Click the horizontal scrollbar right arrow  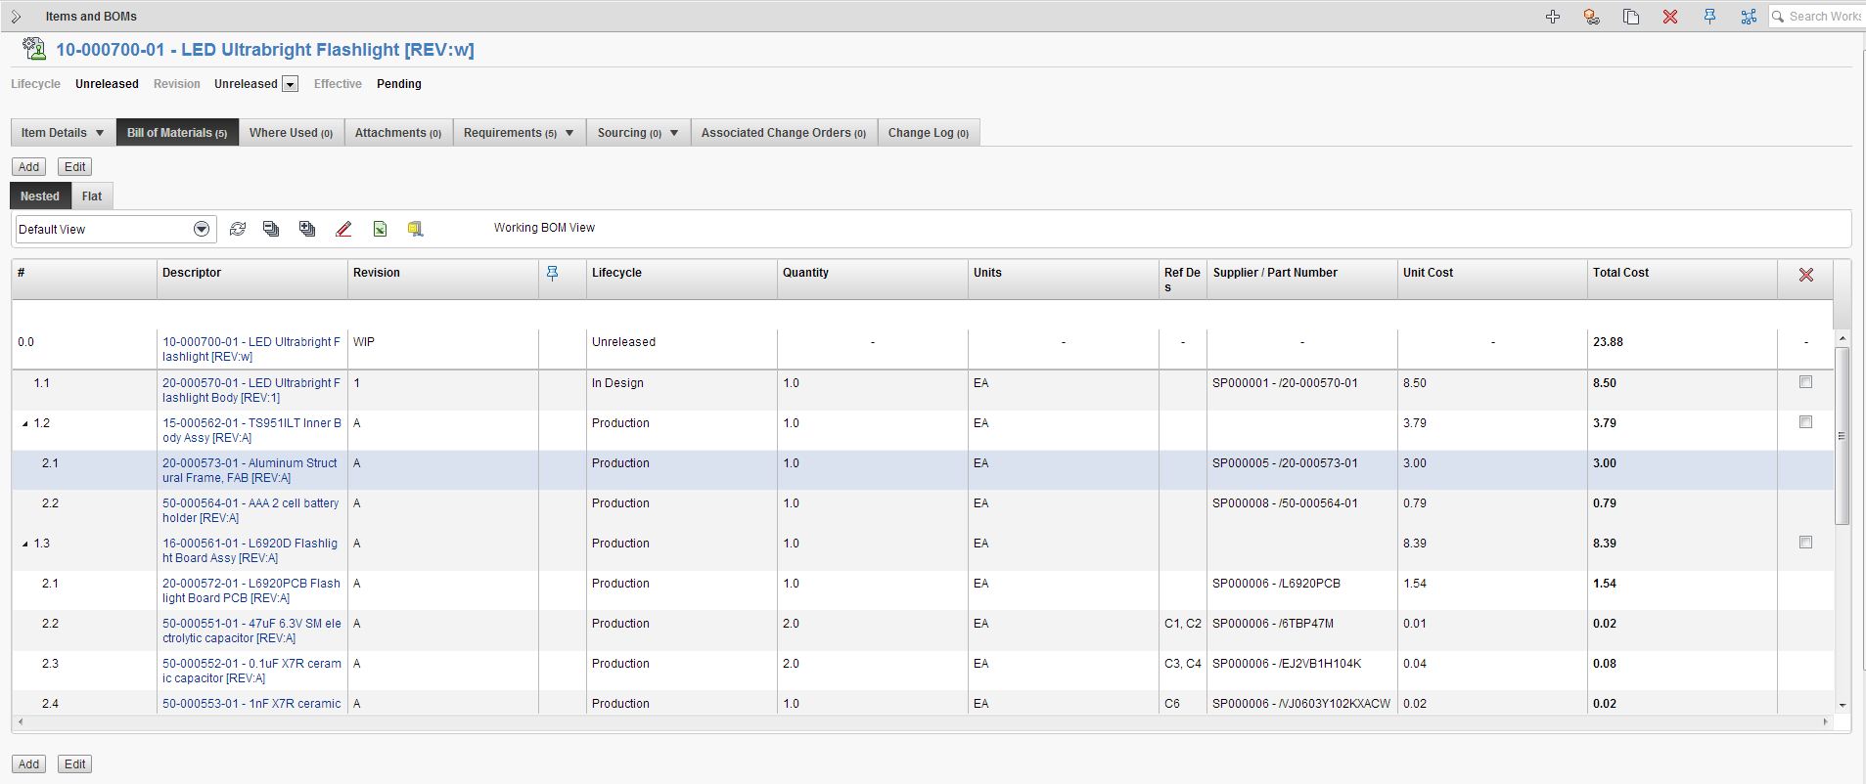click(x=1825, y=721)
